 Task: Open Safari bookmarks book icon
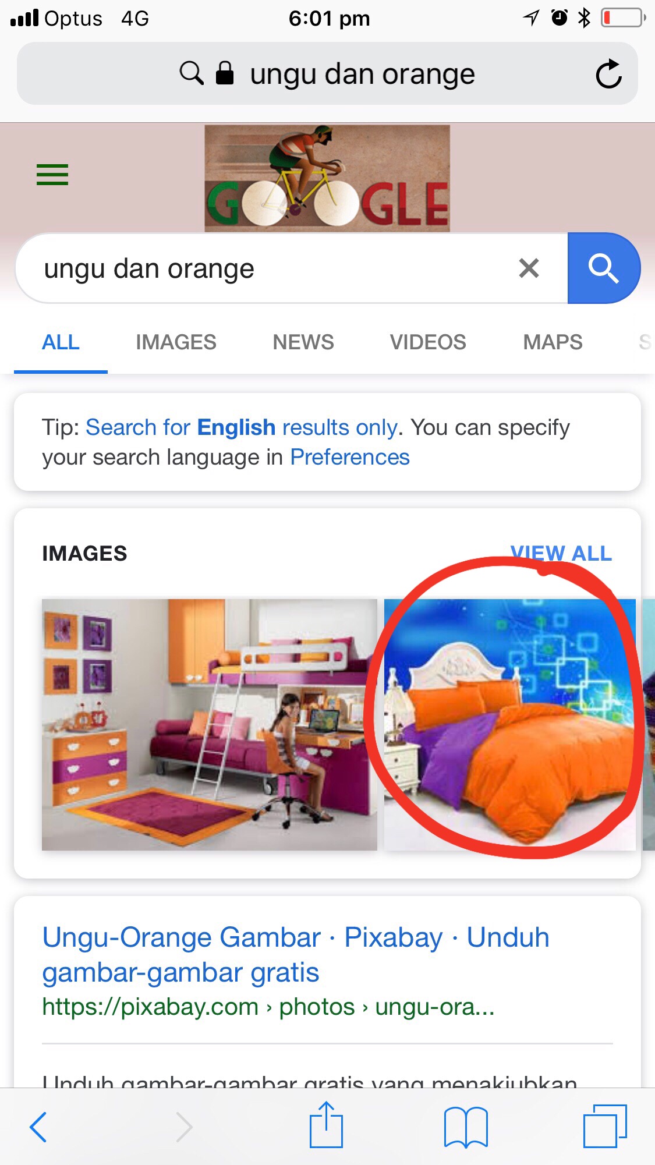point(465,1127)
